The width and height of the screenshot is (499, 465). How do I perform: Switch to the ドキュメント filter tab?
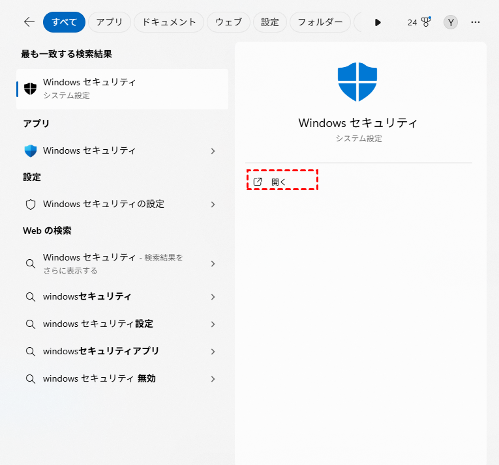pyautogui.click(x=169, y=22)
